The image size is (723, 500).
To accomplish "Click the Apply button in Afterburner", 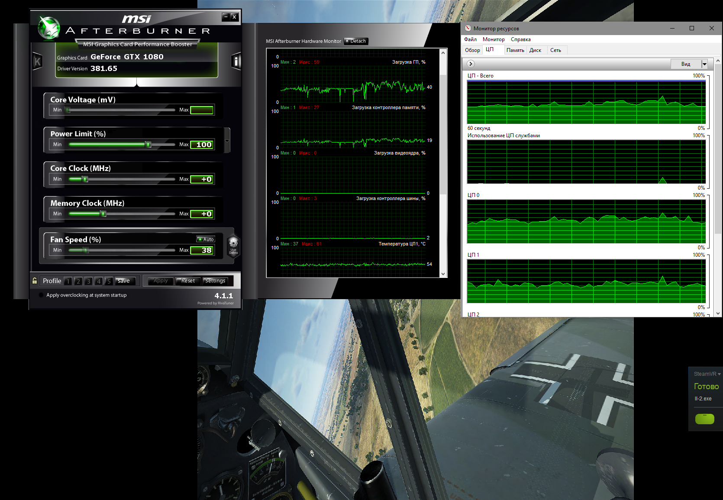I will (x=161, y=281).
